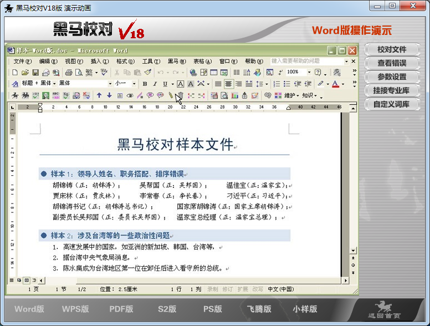The image size is (430, 326).
Task: Print the document with the printer icon
Action: [x=69, y=72]
